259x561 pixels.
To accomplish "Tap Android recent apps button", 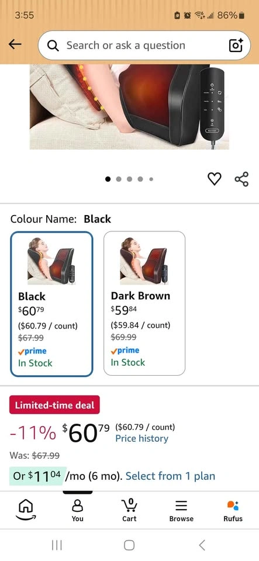I will tap(57, 545).
